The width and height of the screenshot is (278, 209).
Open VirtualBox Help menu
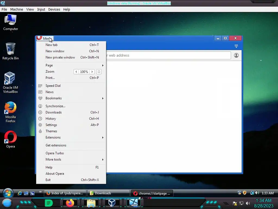pyautogui.click(x=67, y=10)
